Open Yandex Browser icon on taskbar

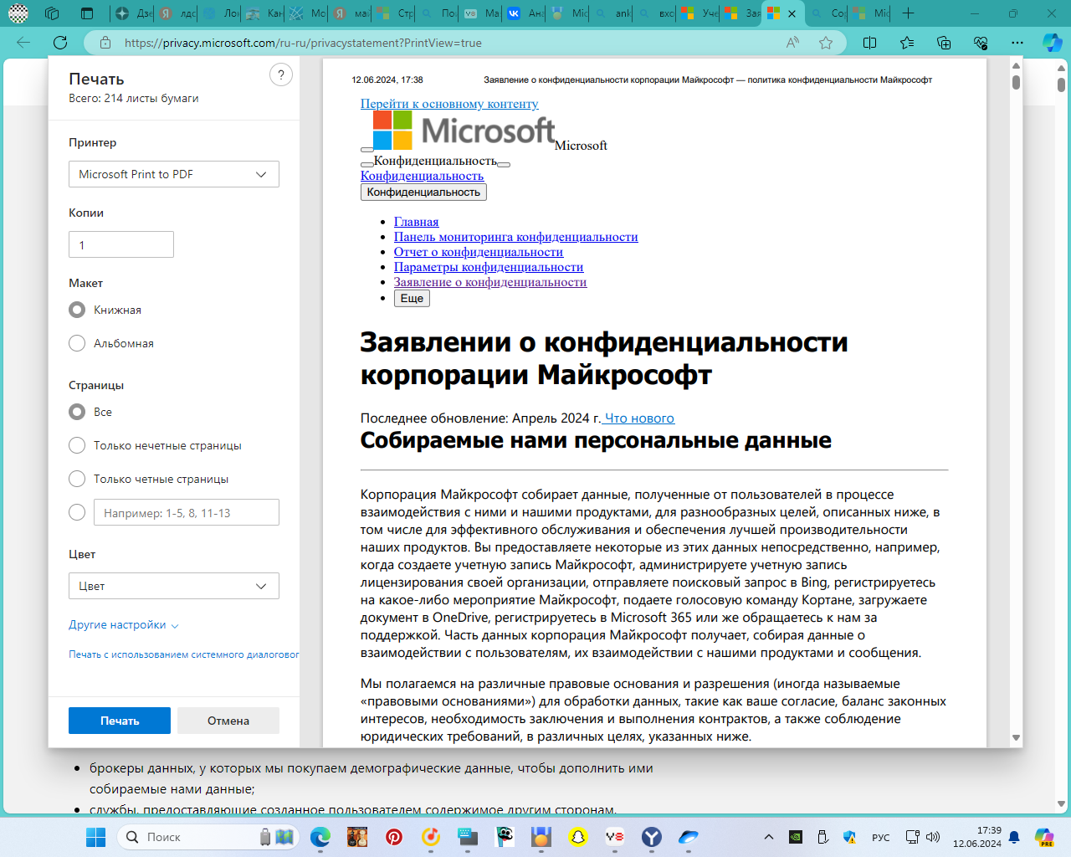click(x=652, y=837)
